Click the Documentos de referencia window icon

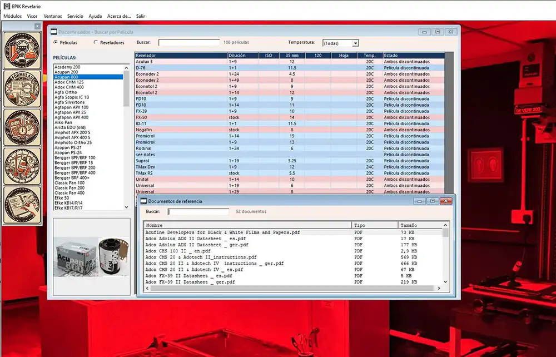(143, 201)
